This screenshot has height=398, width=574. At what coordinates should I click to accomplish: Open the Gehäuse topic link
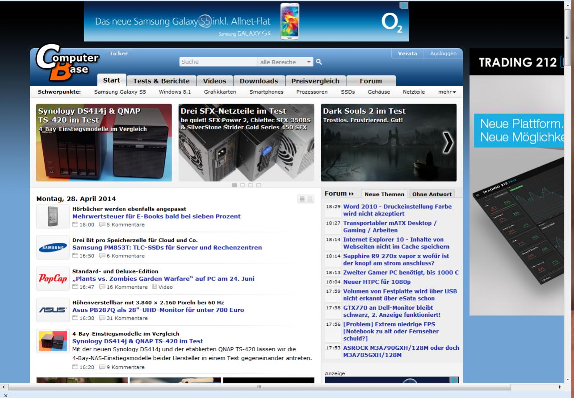click(379, 92)
